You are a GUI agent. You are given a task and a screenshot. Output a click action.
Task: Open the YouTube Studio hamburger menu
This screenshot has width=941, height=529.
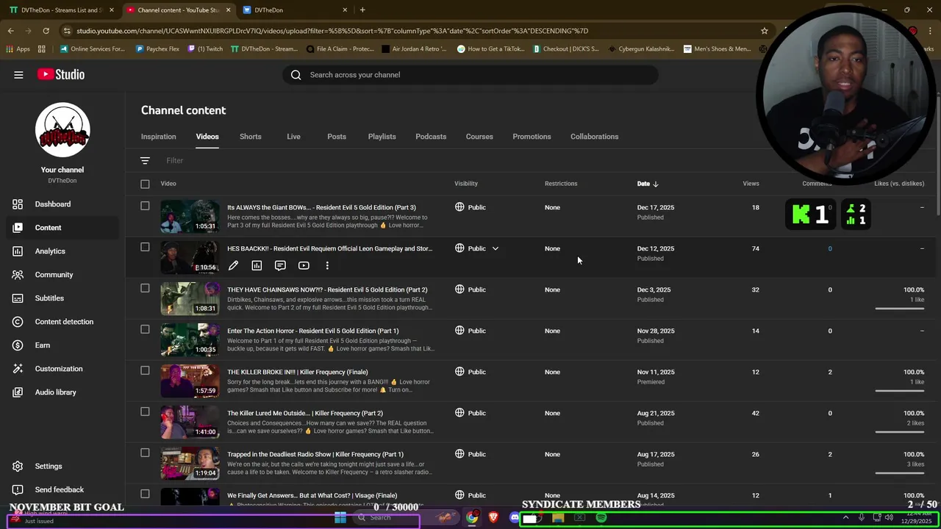18,74
